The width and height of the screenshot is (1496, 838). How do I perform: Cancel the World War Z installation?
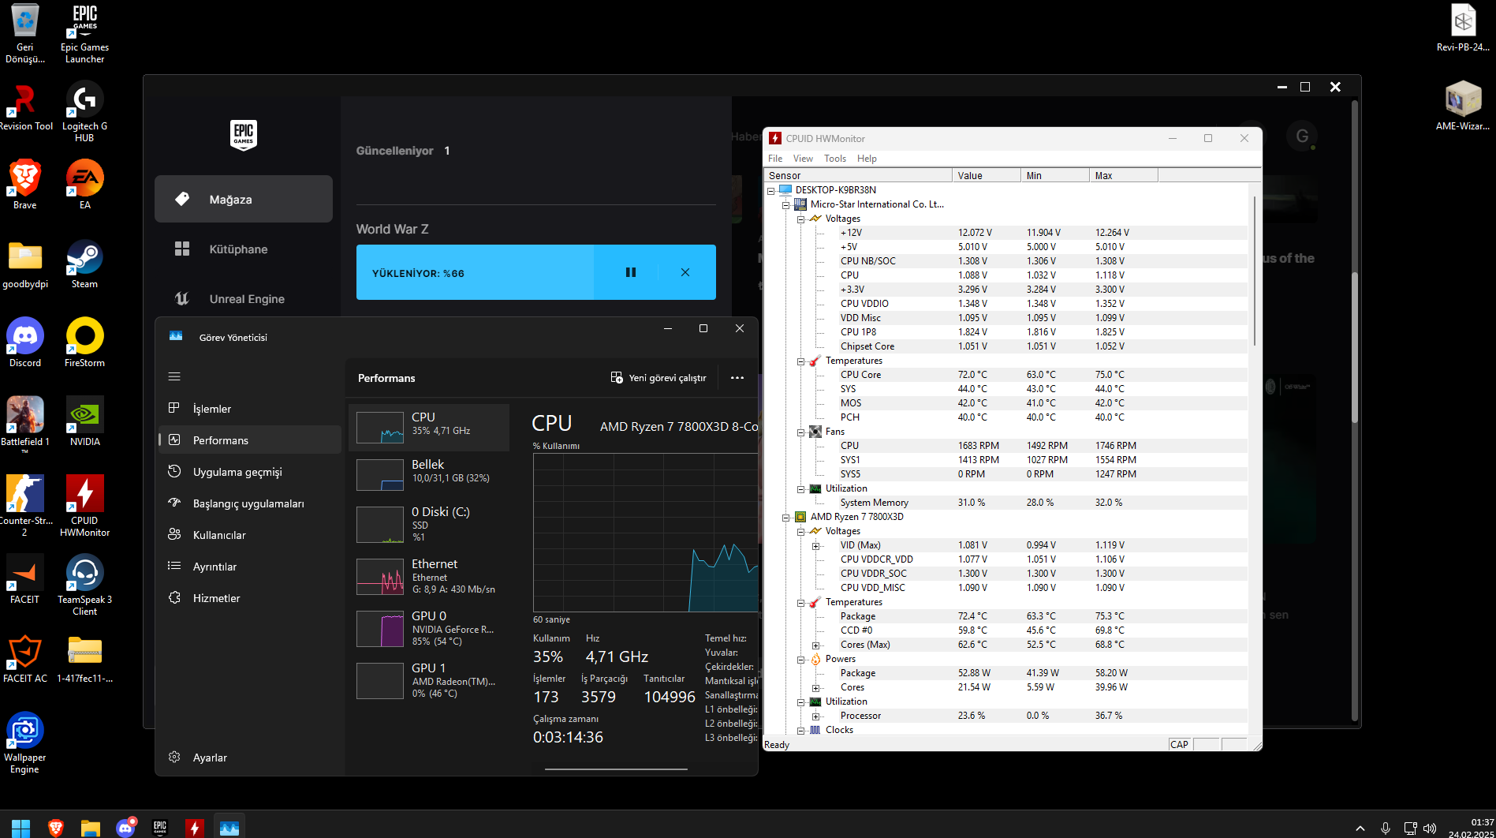point(685,272)
